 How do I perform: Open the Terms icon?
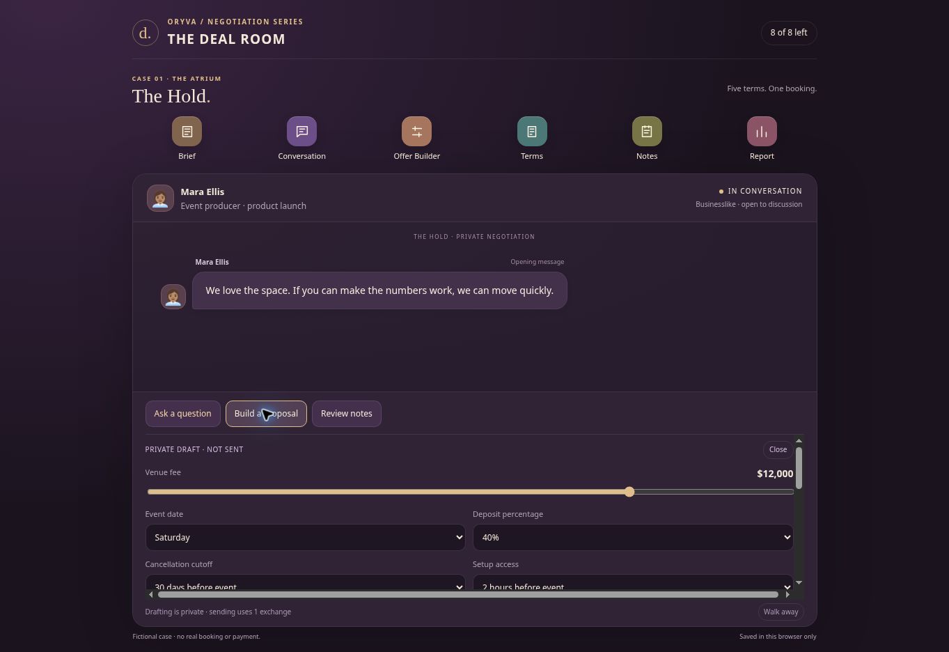pos(532,132)
